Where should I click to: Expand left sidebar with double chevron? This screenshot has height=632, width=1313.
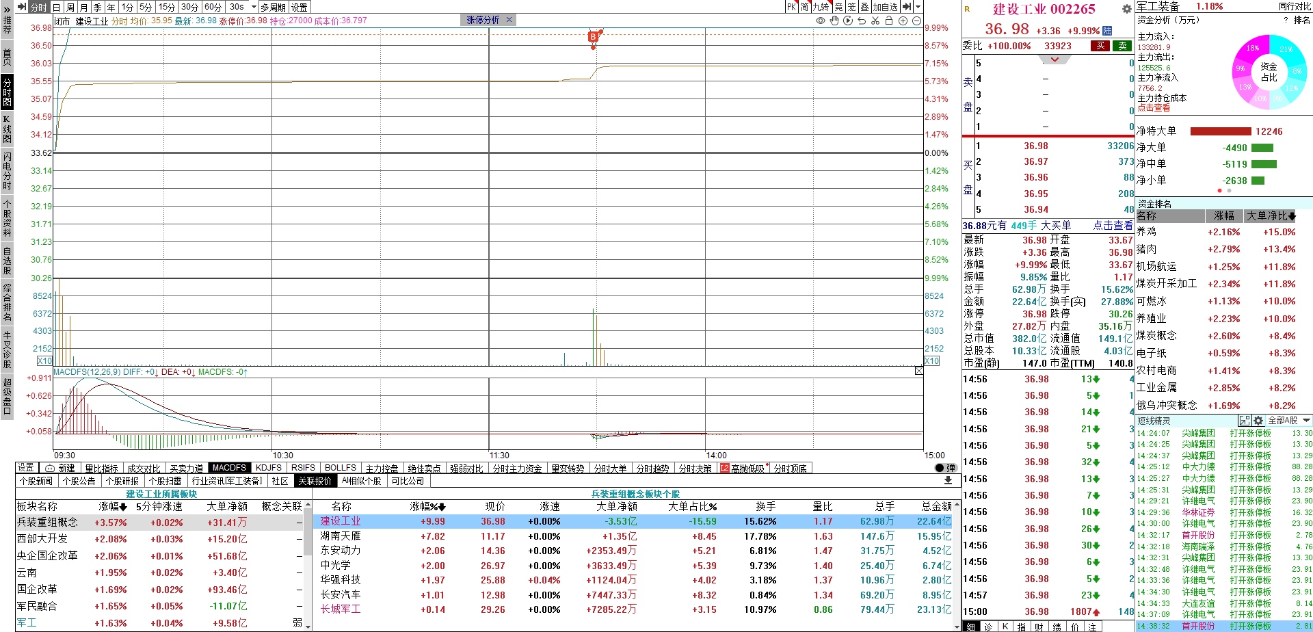coord(7,10)
